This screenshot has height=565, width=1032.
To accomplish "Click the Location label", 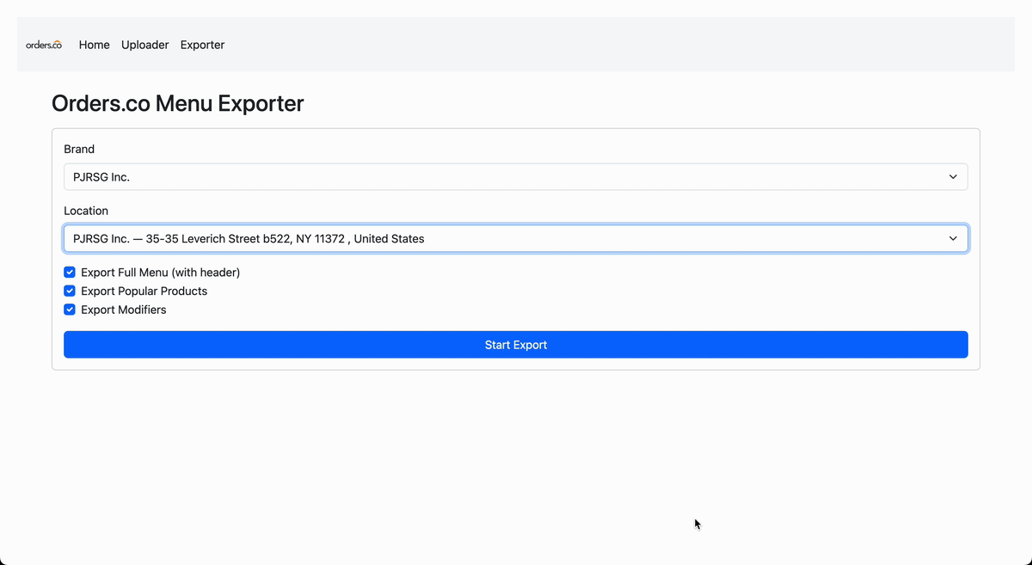I will [86, 211].
